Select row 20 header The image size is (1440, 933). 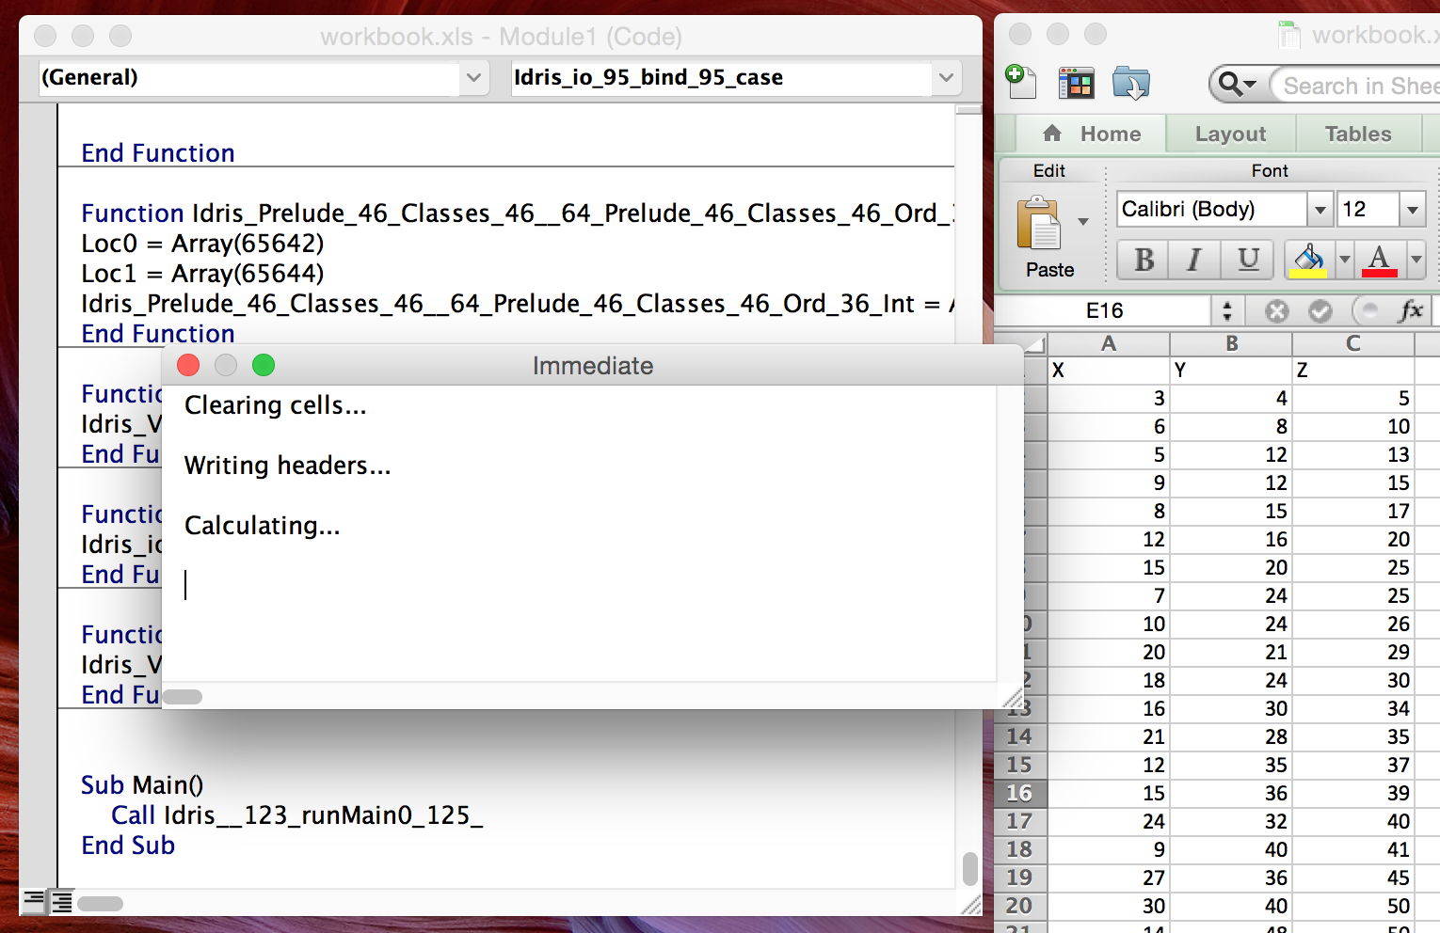[1020, 906]
